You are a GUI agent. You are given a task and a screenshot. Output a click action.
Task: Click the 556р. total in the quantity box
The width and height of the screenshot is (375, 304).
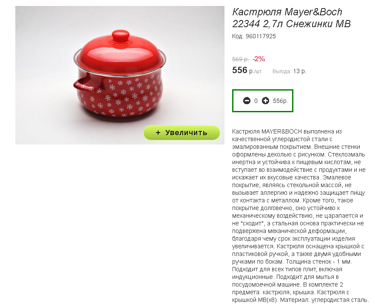click(281, 101)
